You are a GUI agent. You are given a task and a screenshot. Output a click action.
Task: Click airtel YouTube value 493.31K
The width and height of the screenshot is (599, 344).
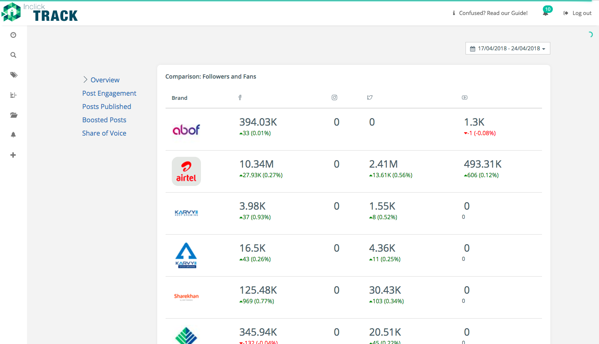483,164
